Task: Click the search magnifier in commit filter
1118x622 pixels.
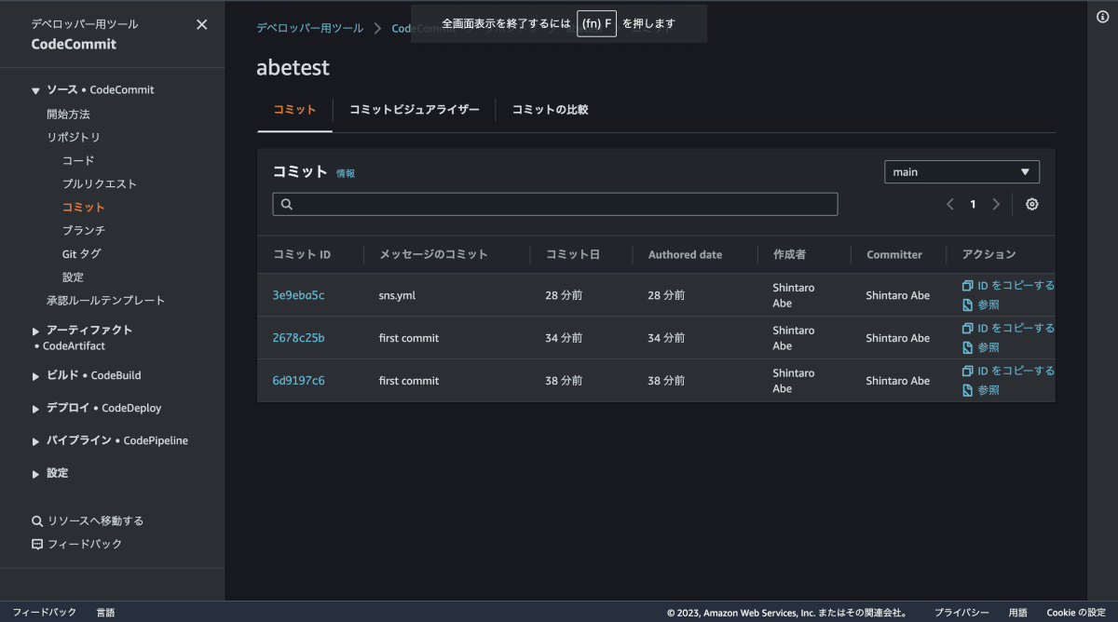Action: coord(287,204)
